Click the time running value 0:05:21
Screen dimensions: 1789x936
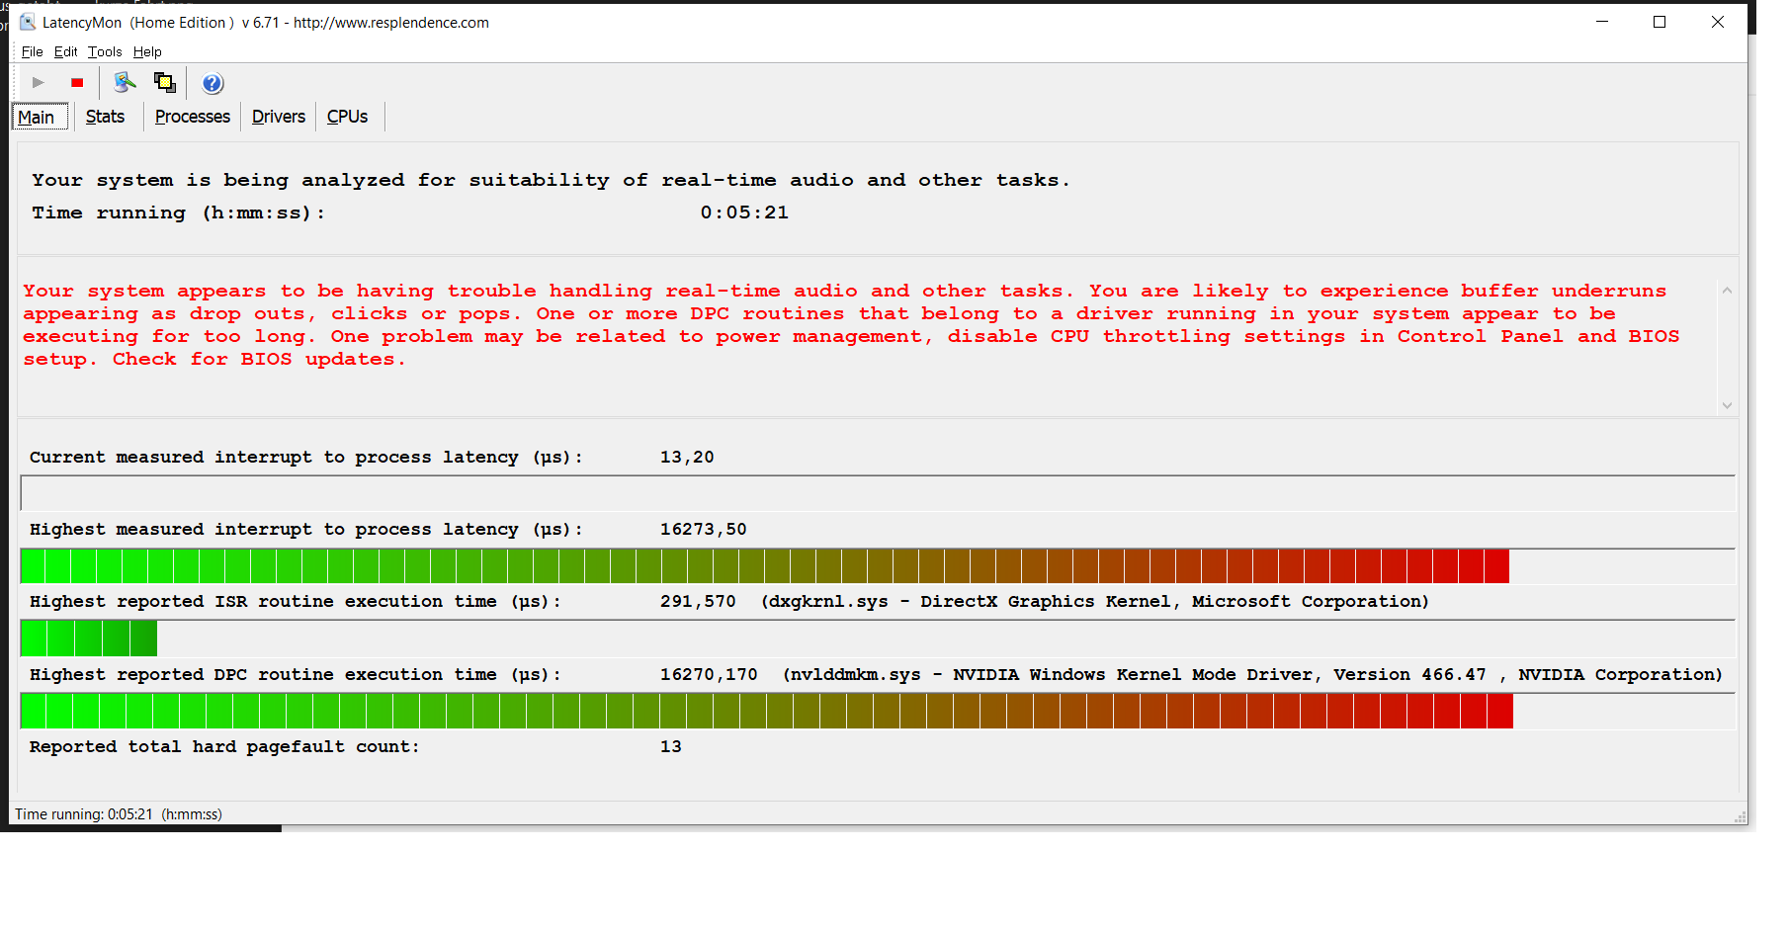[744, 213]
